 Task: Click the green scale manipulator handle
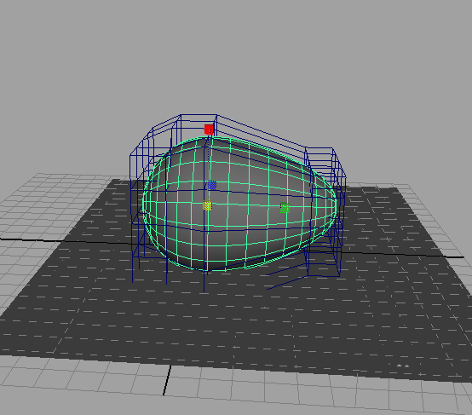285,208
